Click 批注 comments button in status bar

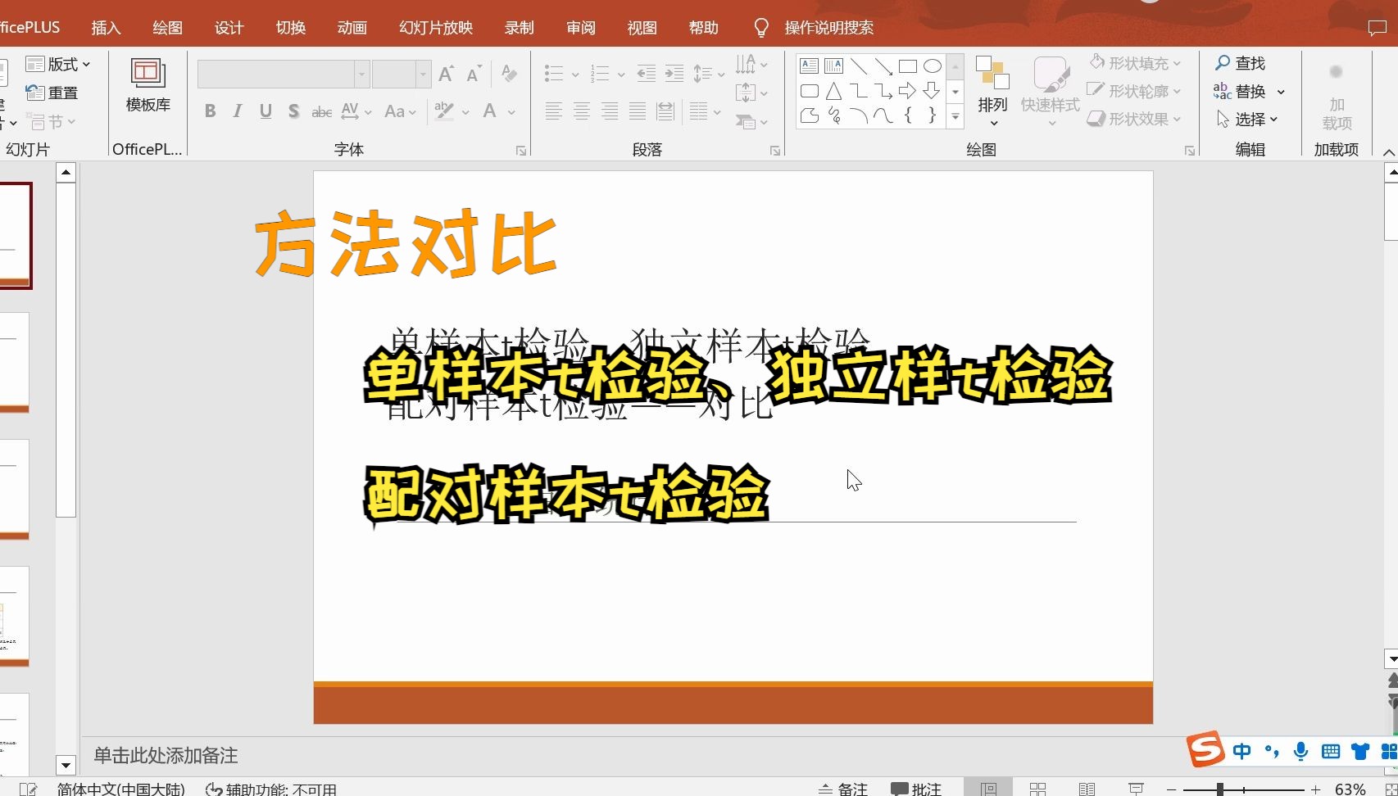pos(916,789)
